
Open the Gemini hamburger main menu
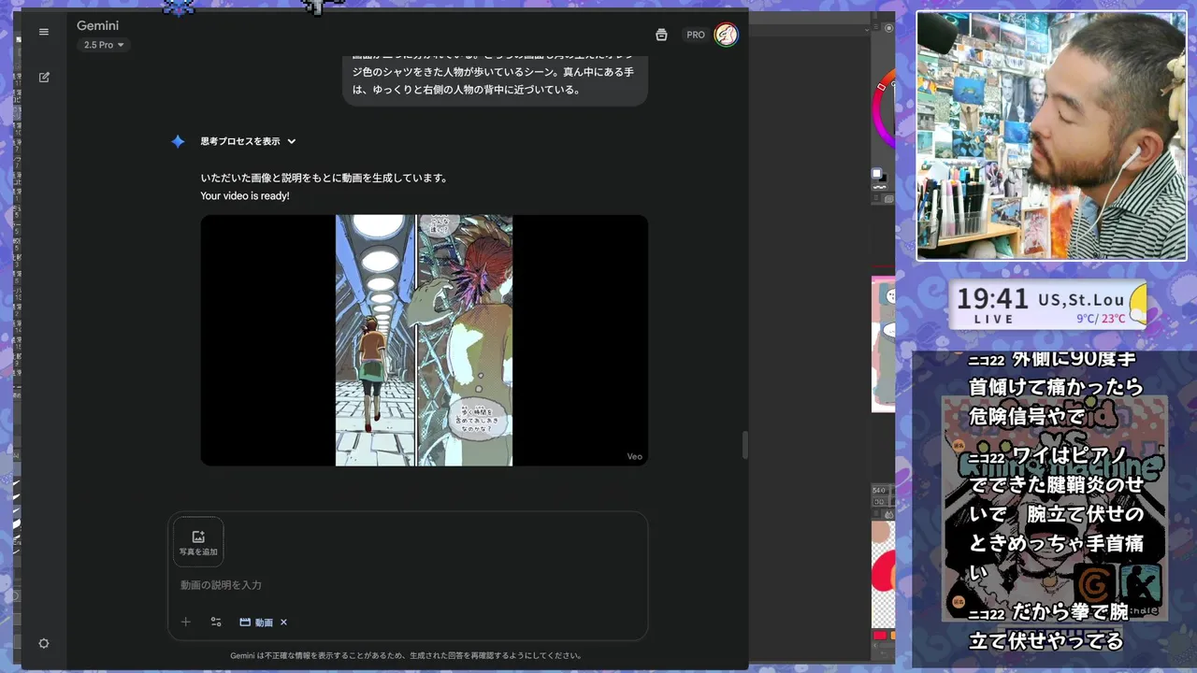pos(43,32)
